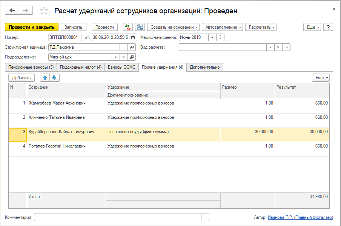Viewport: 341px width, 226px height.
Task: Open document structure hierarchy icon
Action: point(140,27)
